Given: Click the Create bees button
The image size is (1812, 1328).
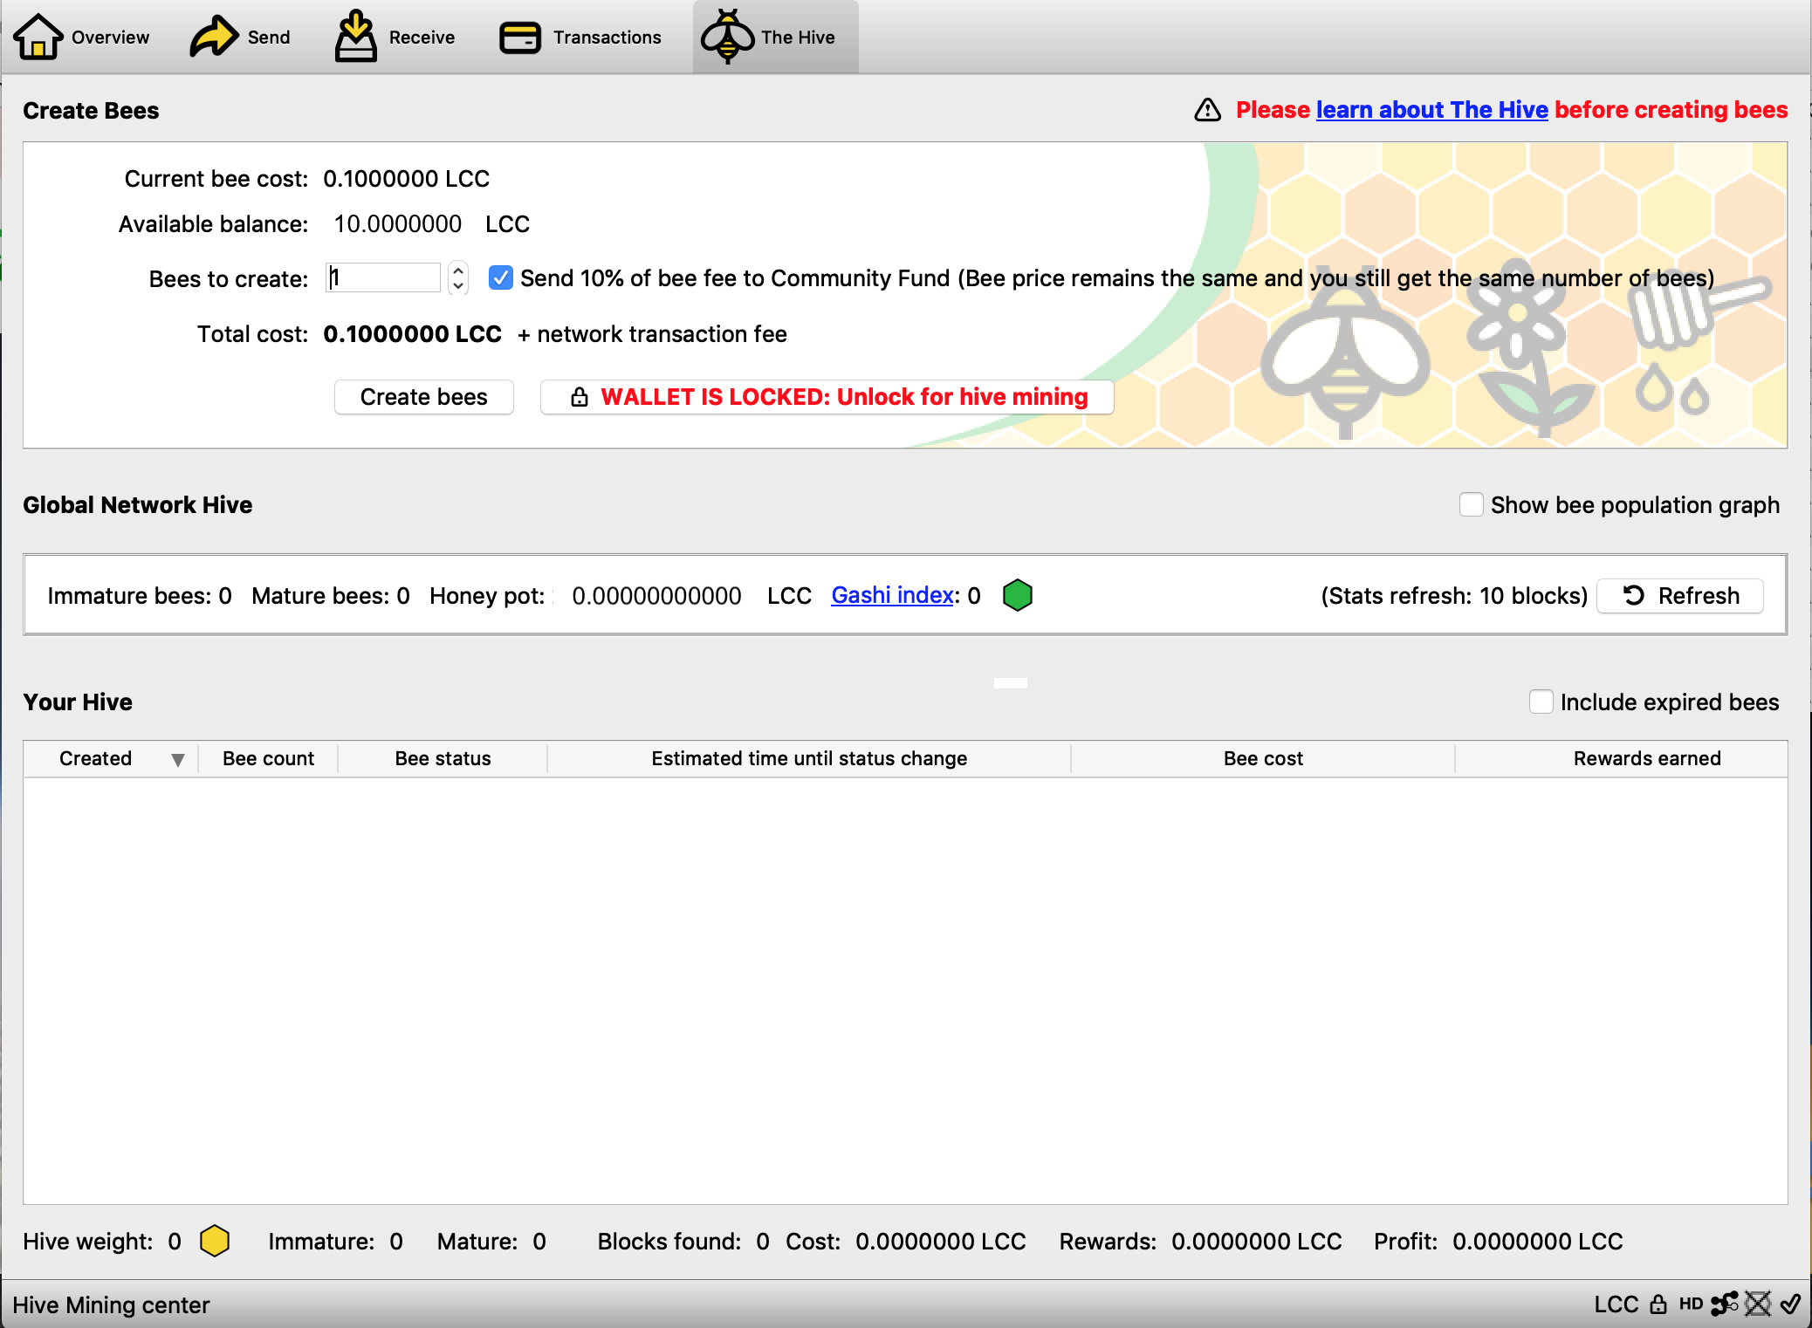Looking at the screenshot, I should pyautogui.click(x=424, y=397).
